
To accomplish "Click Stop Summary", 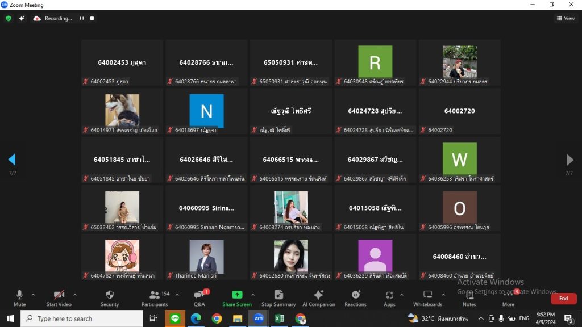I will point(278,298).
